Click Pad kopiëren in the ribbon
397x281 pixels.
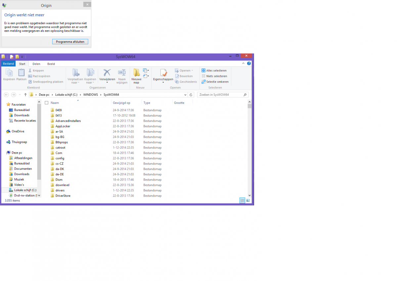coord(39,76)
